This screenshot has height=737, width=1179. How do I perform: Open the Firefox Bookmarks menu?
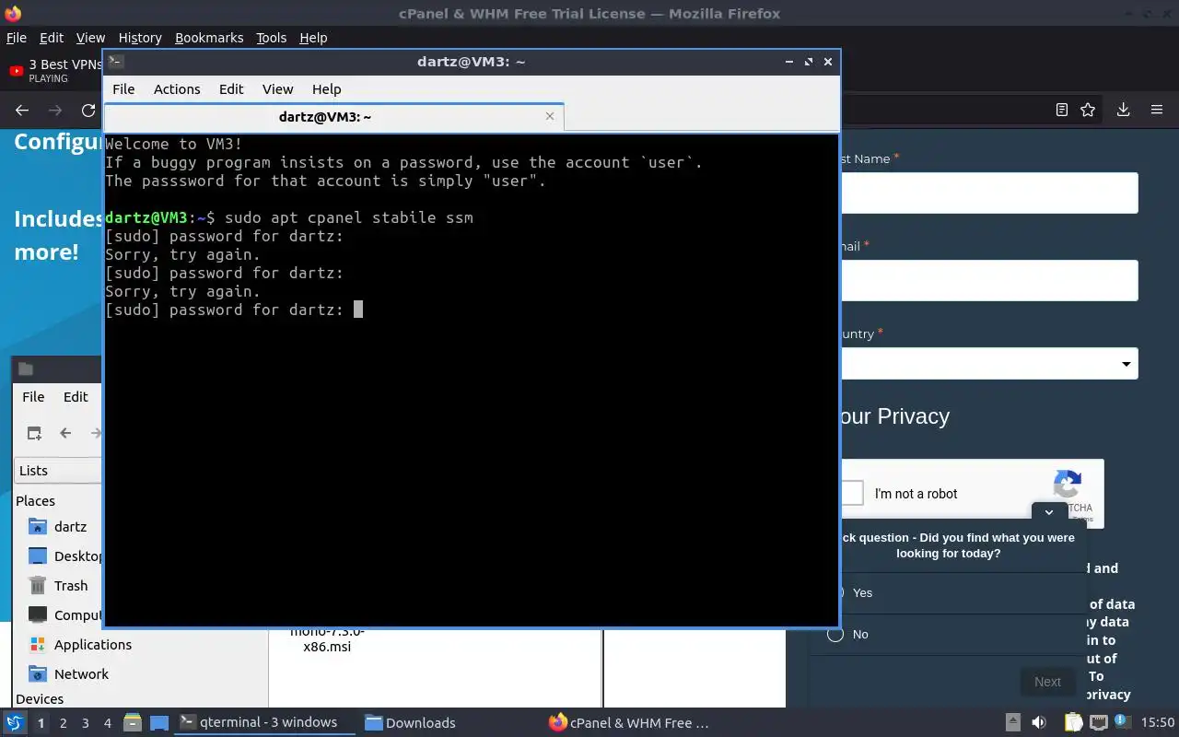tap(209, 38)
